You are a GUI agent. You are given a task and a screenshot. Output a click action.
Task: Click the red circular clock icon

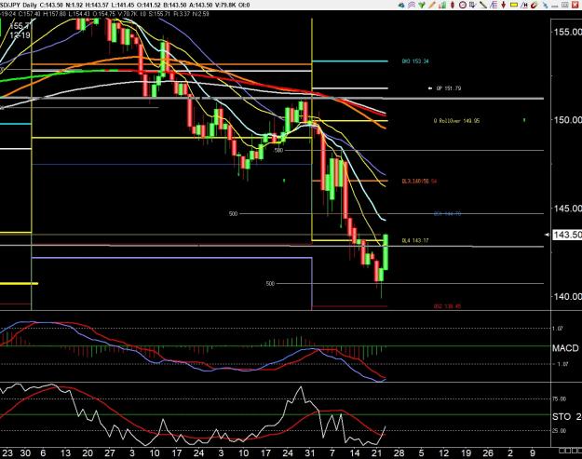(x=463, y=5)
